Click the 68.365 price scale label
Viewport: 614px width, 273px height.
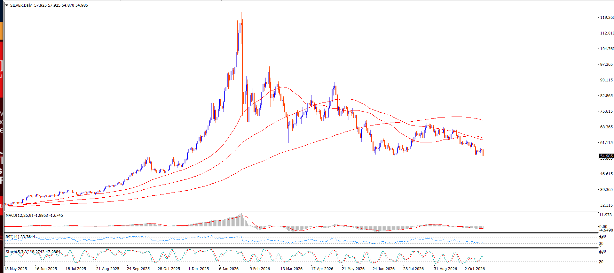point(607,127)
